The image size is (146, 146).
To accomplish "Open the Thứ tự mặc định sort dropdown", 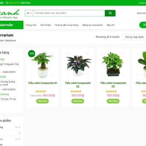I will (134, 37).
